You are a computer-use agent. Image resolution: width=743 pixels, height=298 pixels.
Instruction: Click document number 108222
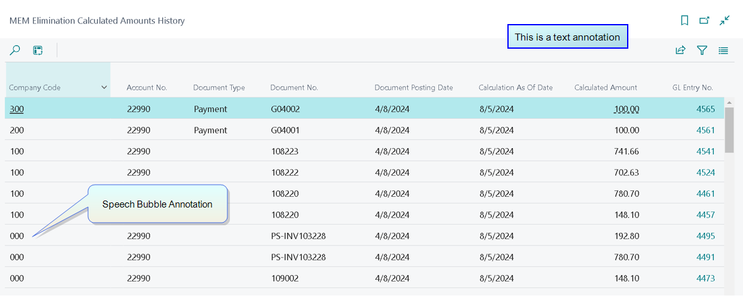284,173
